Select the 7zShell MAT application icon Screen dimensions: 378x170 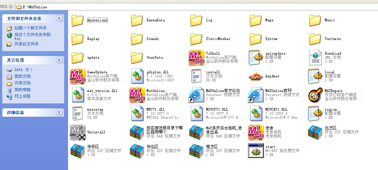click(x=196, y=58)
